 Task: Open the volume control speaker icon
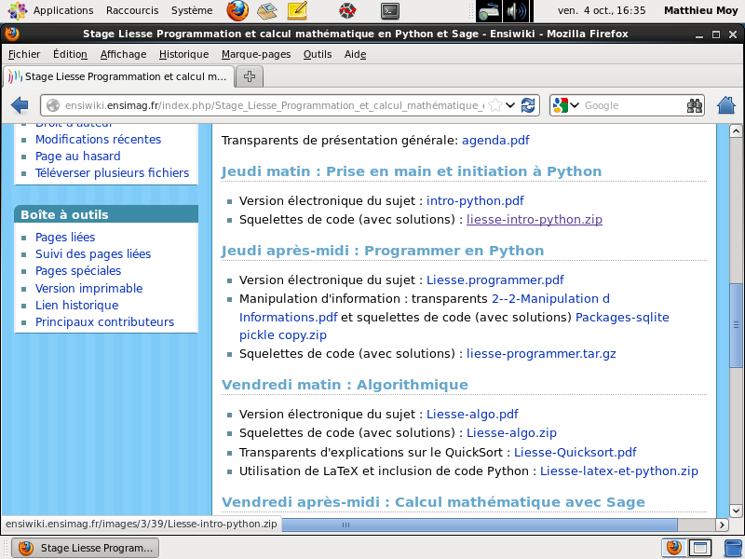(x=517, y=10)
